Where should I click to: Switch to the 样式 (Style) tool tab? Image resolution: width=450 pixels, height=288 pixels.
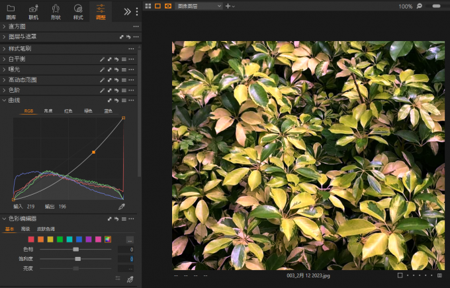78,13
